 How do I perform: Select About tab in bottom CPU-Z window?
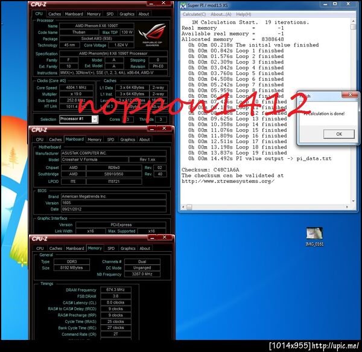click(x=145, y=248)
